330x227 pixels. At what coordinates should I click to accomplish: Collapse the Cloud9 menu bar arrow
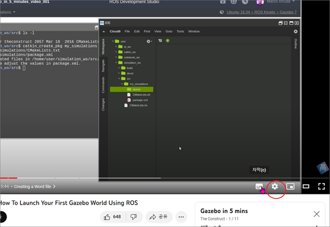(103, 31)
